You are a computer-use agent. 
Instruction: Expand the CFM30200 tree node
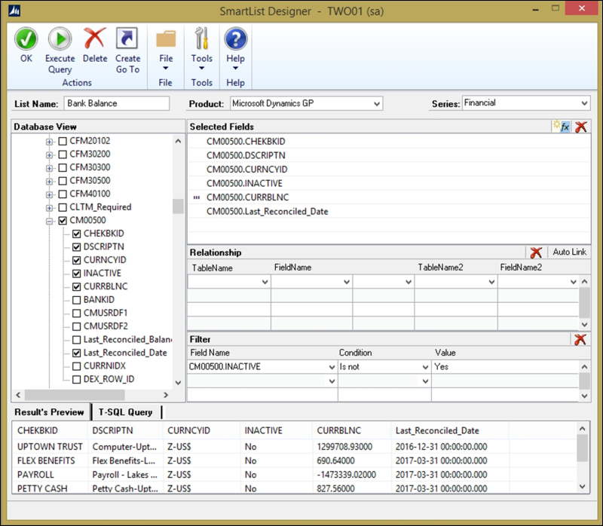point(49,155)
